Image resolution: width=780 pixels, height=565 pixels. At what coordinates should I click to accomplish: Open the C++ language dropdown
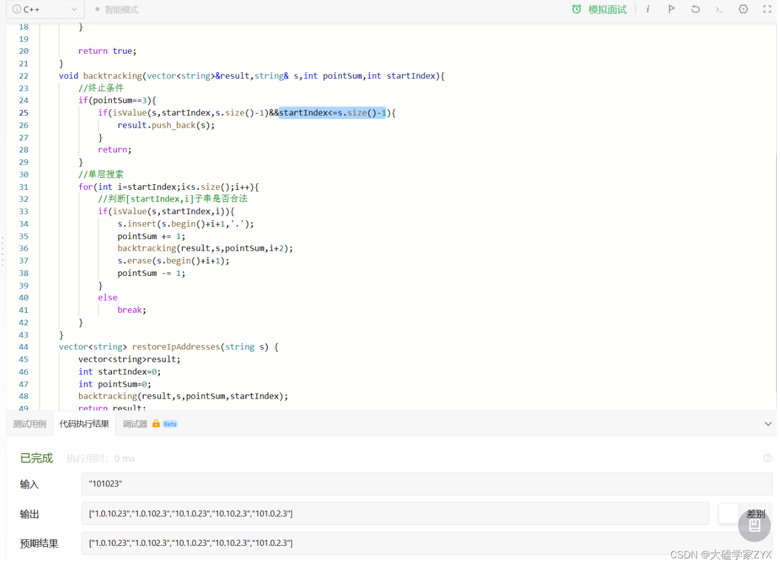point(45,9)
